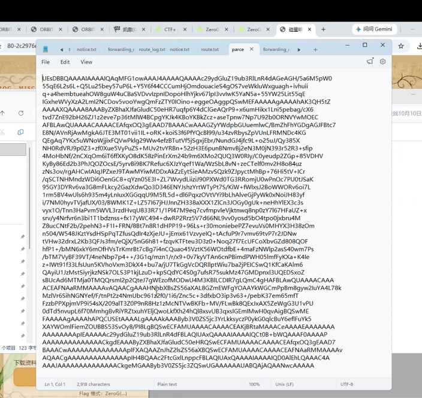Minimize the Notepad window
422x398 pixels.
click(x=348, y=45)
